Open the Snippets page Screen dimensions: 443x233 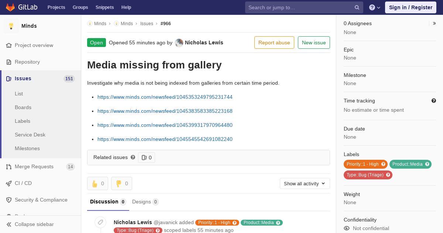(104, 7)
